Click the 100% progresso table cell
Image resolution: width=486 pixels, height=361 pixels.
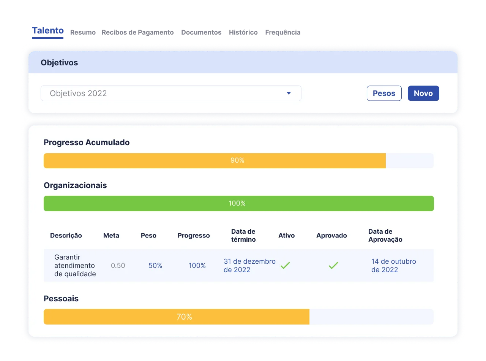point(197,266)
